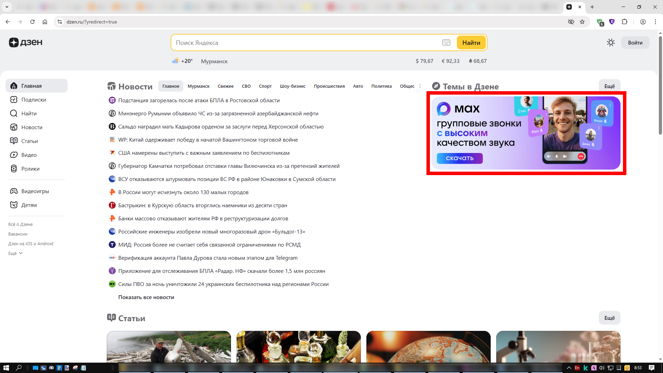Open the Ролики sidebar icon
Screen dimensions: 663x373
coord(13,169)
